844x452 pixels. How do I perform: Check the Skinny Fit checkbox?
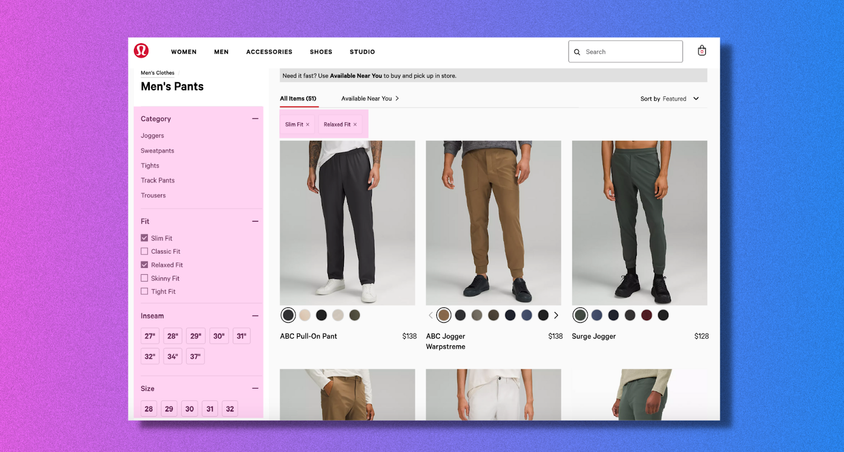click(145, 278)
